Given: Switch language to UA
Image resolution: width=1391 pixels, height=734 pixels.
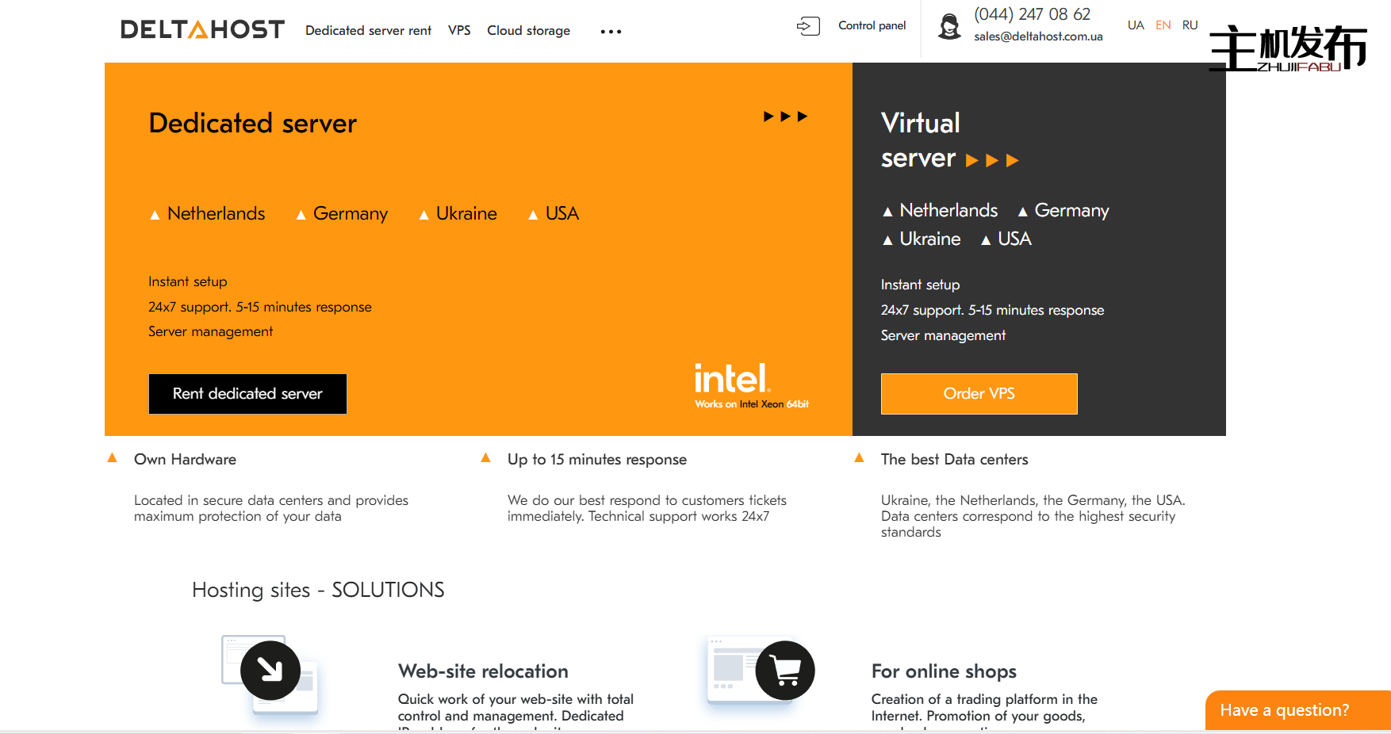Looking at the screenshot, I should pos(1136,25).
